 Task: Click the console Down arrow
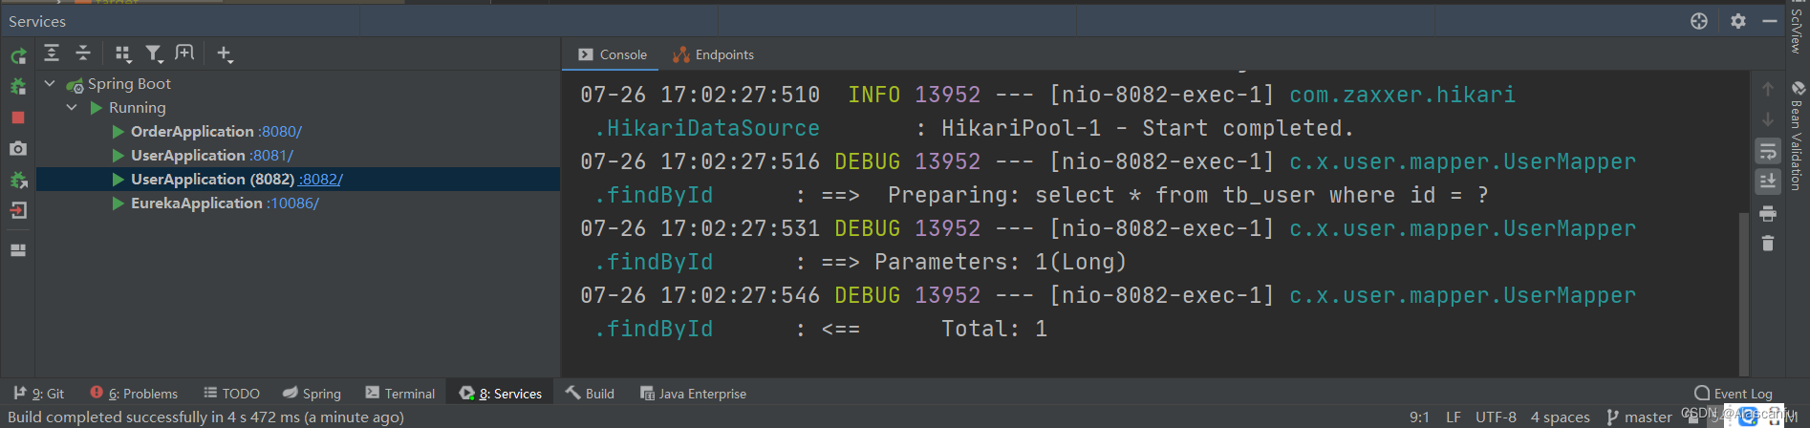point(1768,119)
